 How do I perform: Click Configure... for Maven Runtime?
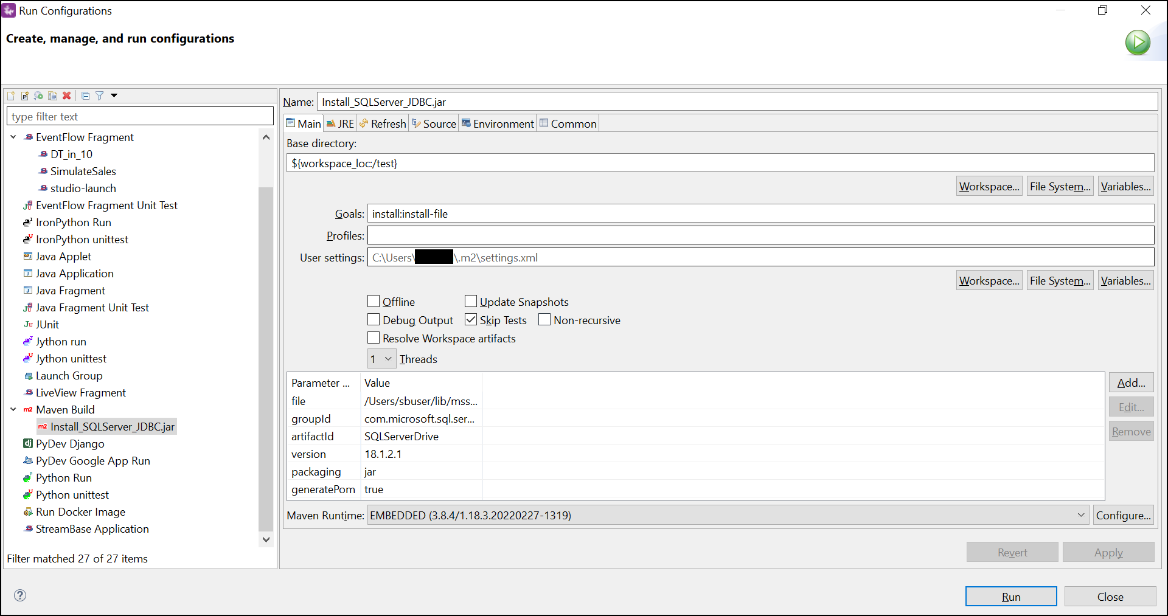coord(1124,515)
